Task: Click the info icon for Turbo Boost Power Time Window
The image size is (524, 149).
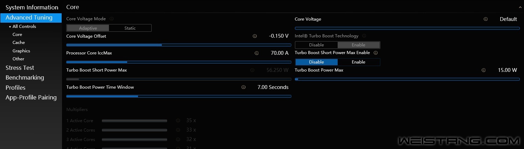Action: pos(243,87)
